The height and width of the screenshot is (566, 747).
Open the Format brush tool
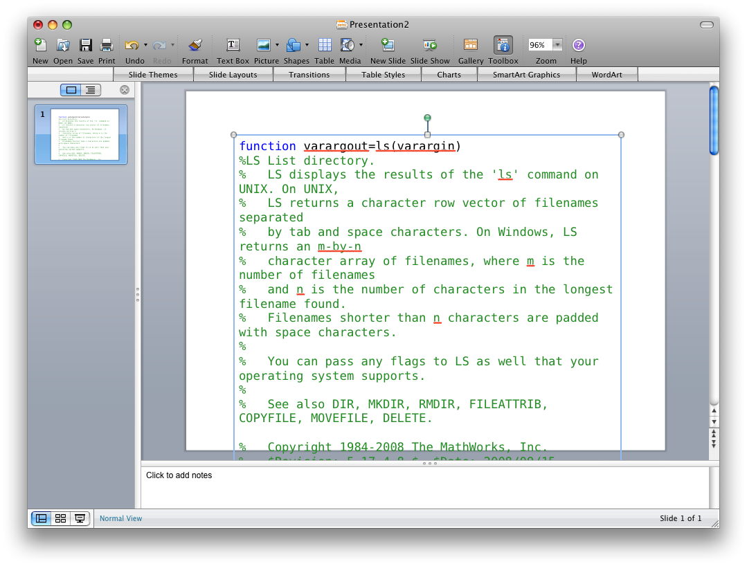click(x=195, y=46)
